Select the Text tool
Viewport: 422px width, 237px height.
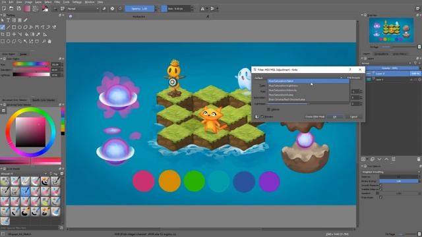[8, 20]
